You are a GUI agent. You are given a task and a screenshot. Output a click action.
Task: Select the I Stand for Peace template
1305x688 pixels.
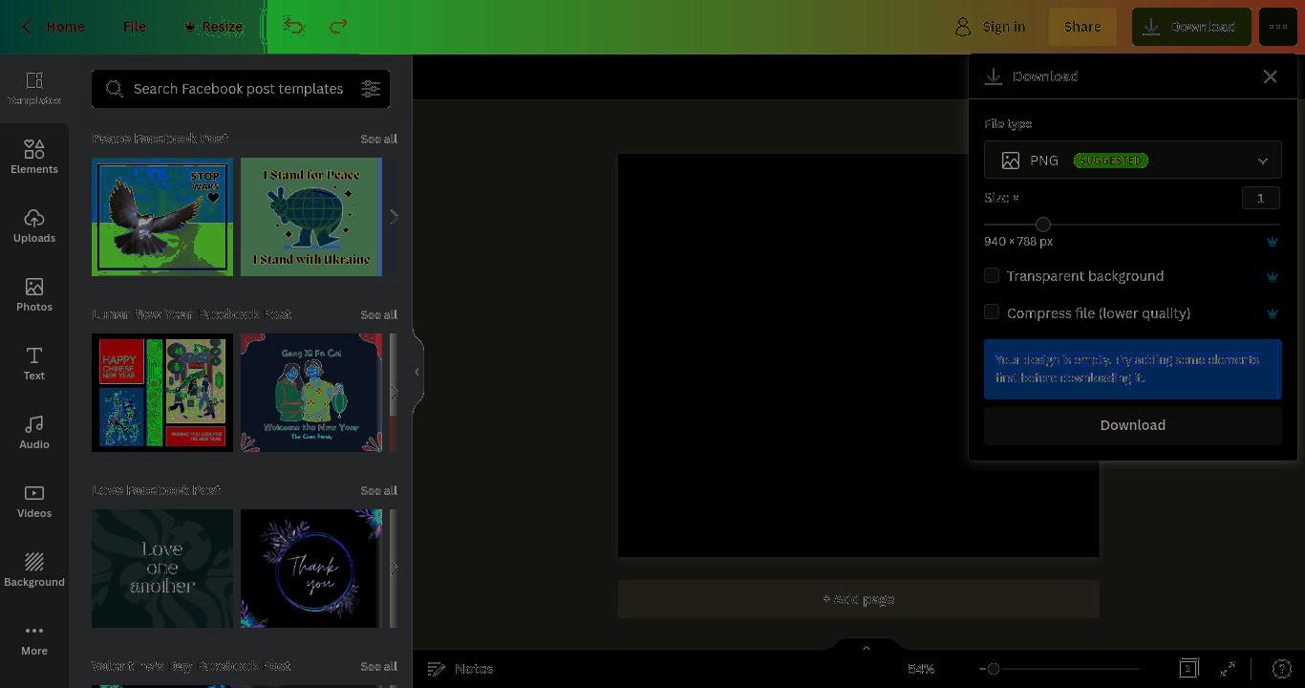(x=311, y=217)
